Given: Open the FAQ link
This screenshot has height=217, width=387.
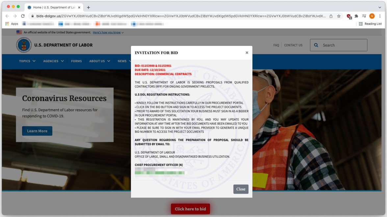Looking at the screenshot, I should [x=276, y=45].
